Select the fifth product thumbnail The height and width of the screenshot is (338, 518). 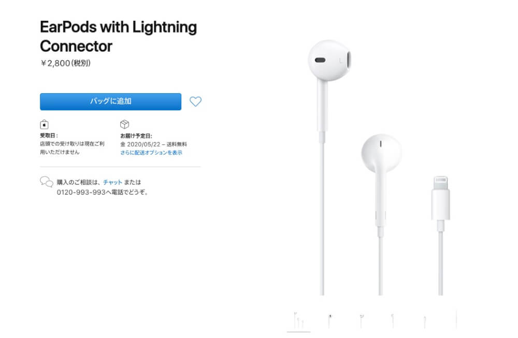(x=425, y=320)
